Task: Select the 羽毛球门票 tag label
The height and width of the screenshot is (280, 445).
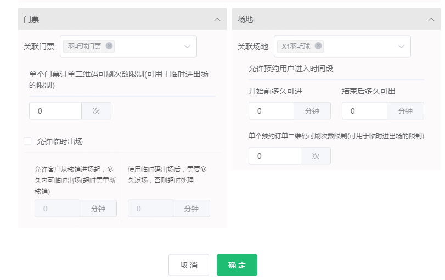Action: click(85, 47)
